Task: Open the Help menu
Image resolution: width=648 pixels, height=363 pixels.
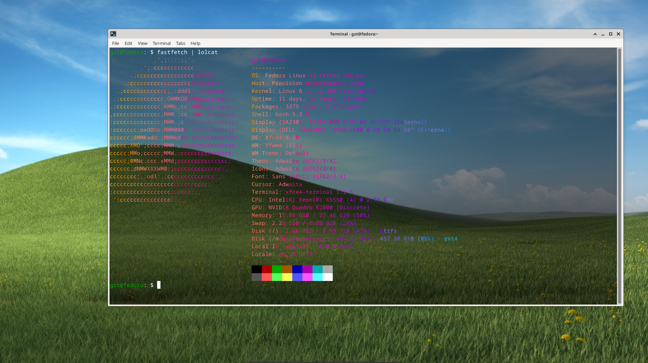Action: 195,43
